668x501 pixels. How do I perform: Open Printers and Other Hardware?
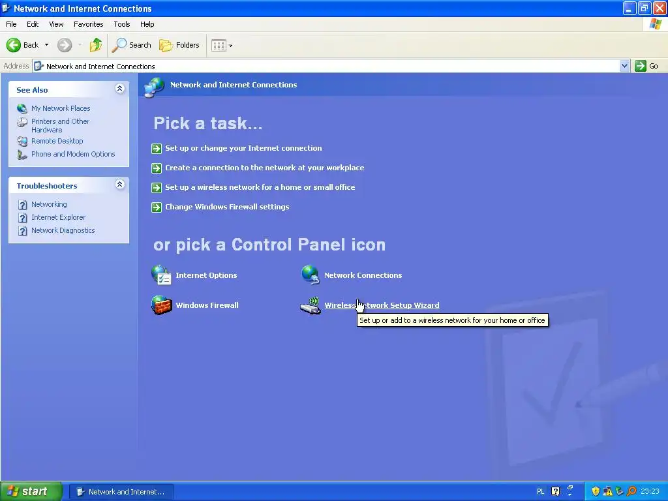60,126
